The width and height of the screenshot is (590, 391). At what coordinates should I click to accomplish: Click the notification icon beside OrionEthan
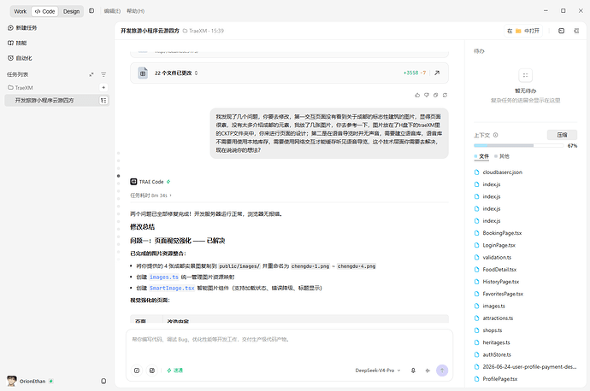103,381
